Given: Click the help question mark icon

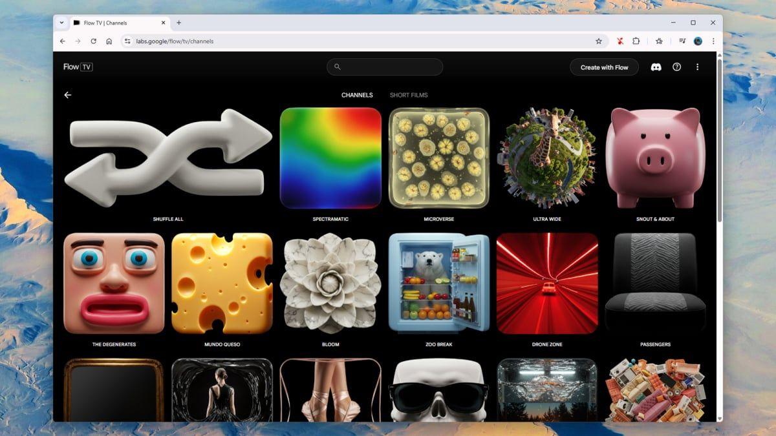Looking at the screenshot, I should pos(676,67).
